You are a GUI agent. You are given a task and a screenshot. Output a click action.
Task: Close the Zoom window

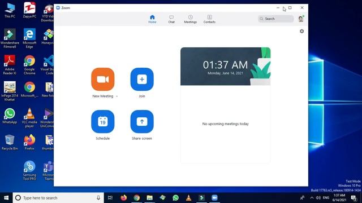(302, 7)
